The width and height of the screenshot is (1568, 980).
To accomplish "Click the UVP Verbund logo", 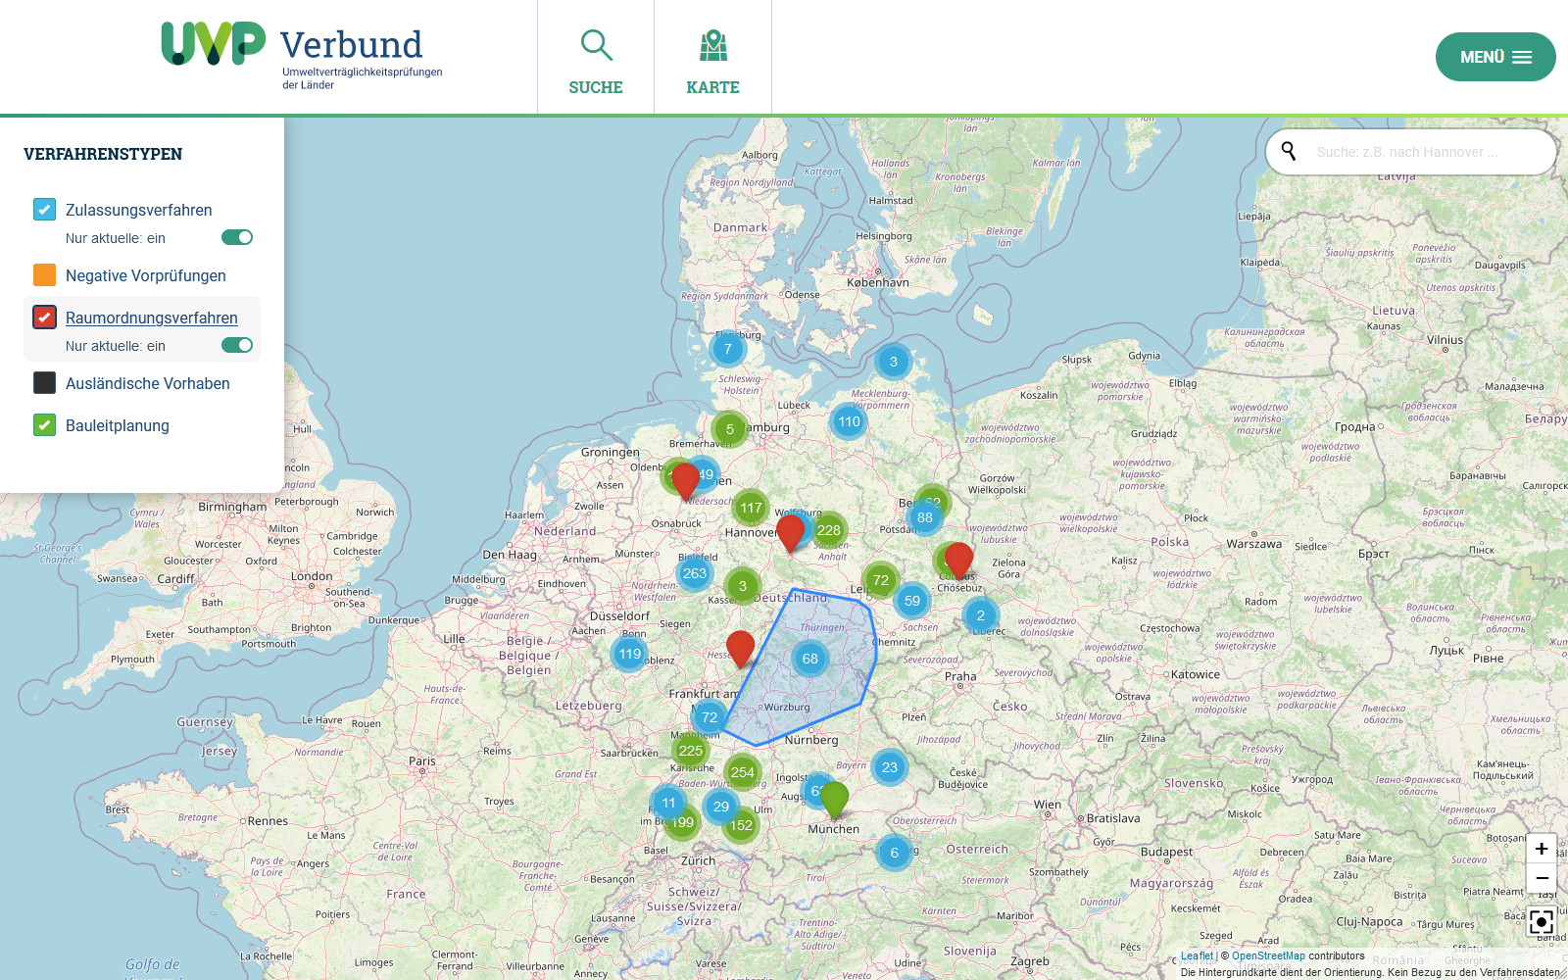I will point(302,56).
